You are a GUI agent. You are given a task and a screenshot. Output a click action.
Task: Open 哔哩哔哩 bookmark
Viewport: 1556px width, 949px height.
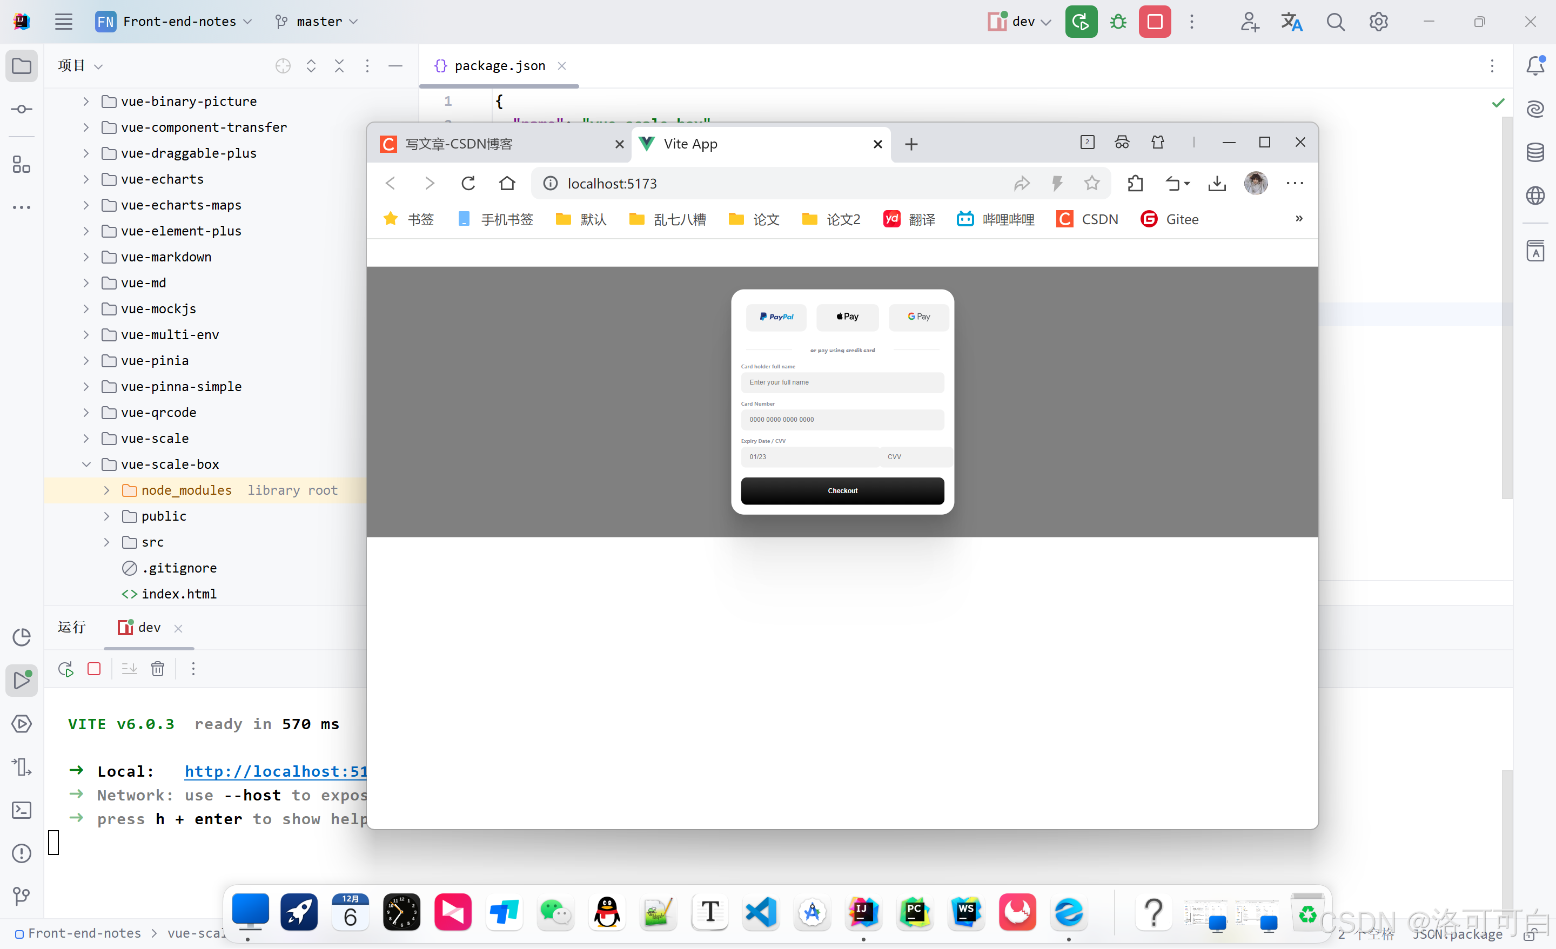coord(996,219)
